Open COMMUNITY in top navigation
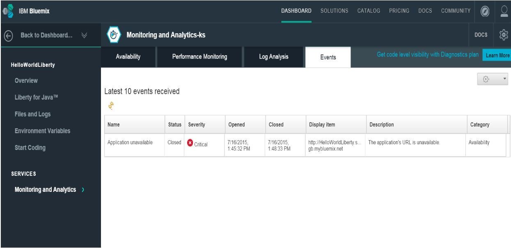The height and width of the screenshot is (248, 511). coord(456,11)
